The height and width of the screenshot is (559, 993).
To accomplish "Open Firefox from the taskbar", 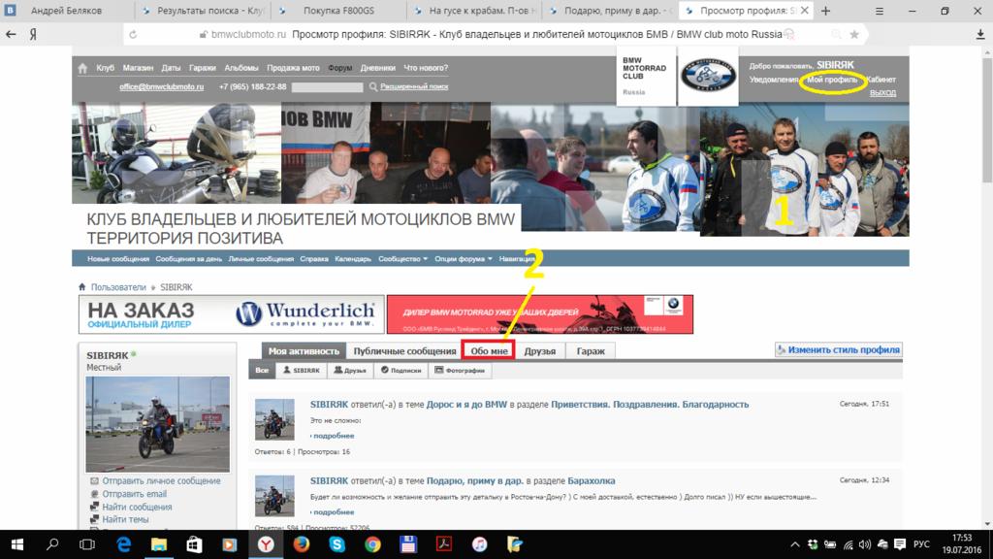I will [301, 543].
